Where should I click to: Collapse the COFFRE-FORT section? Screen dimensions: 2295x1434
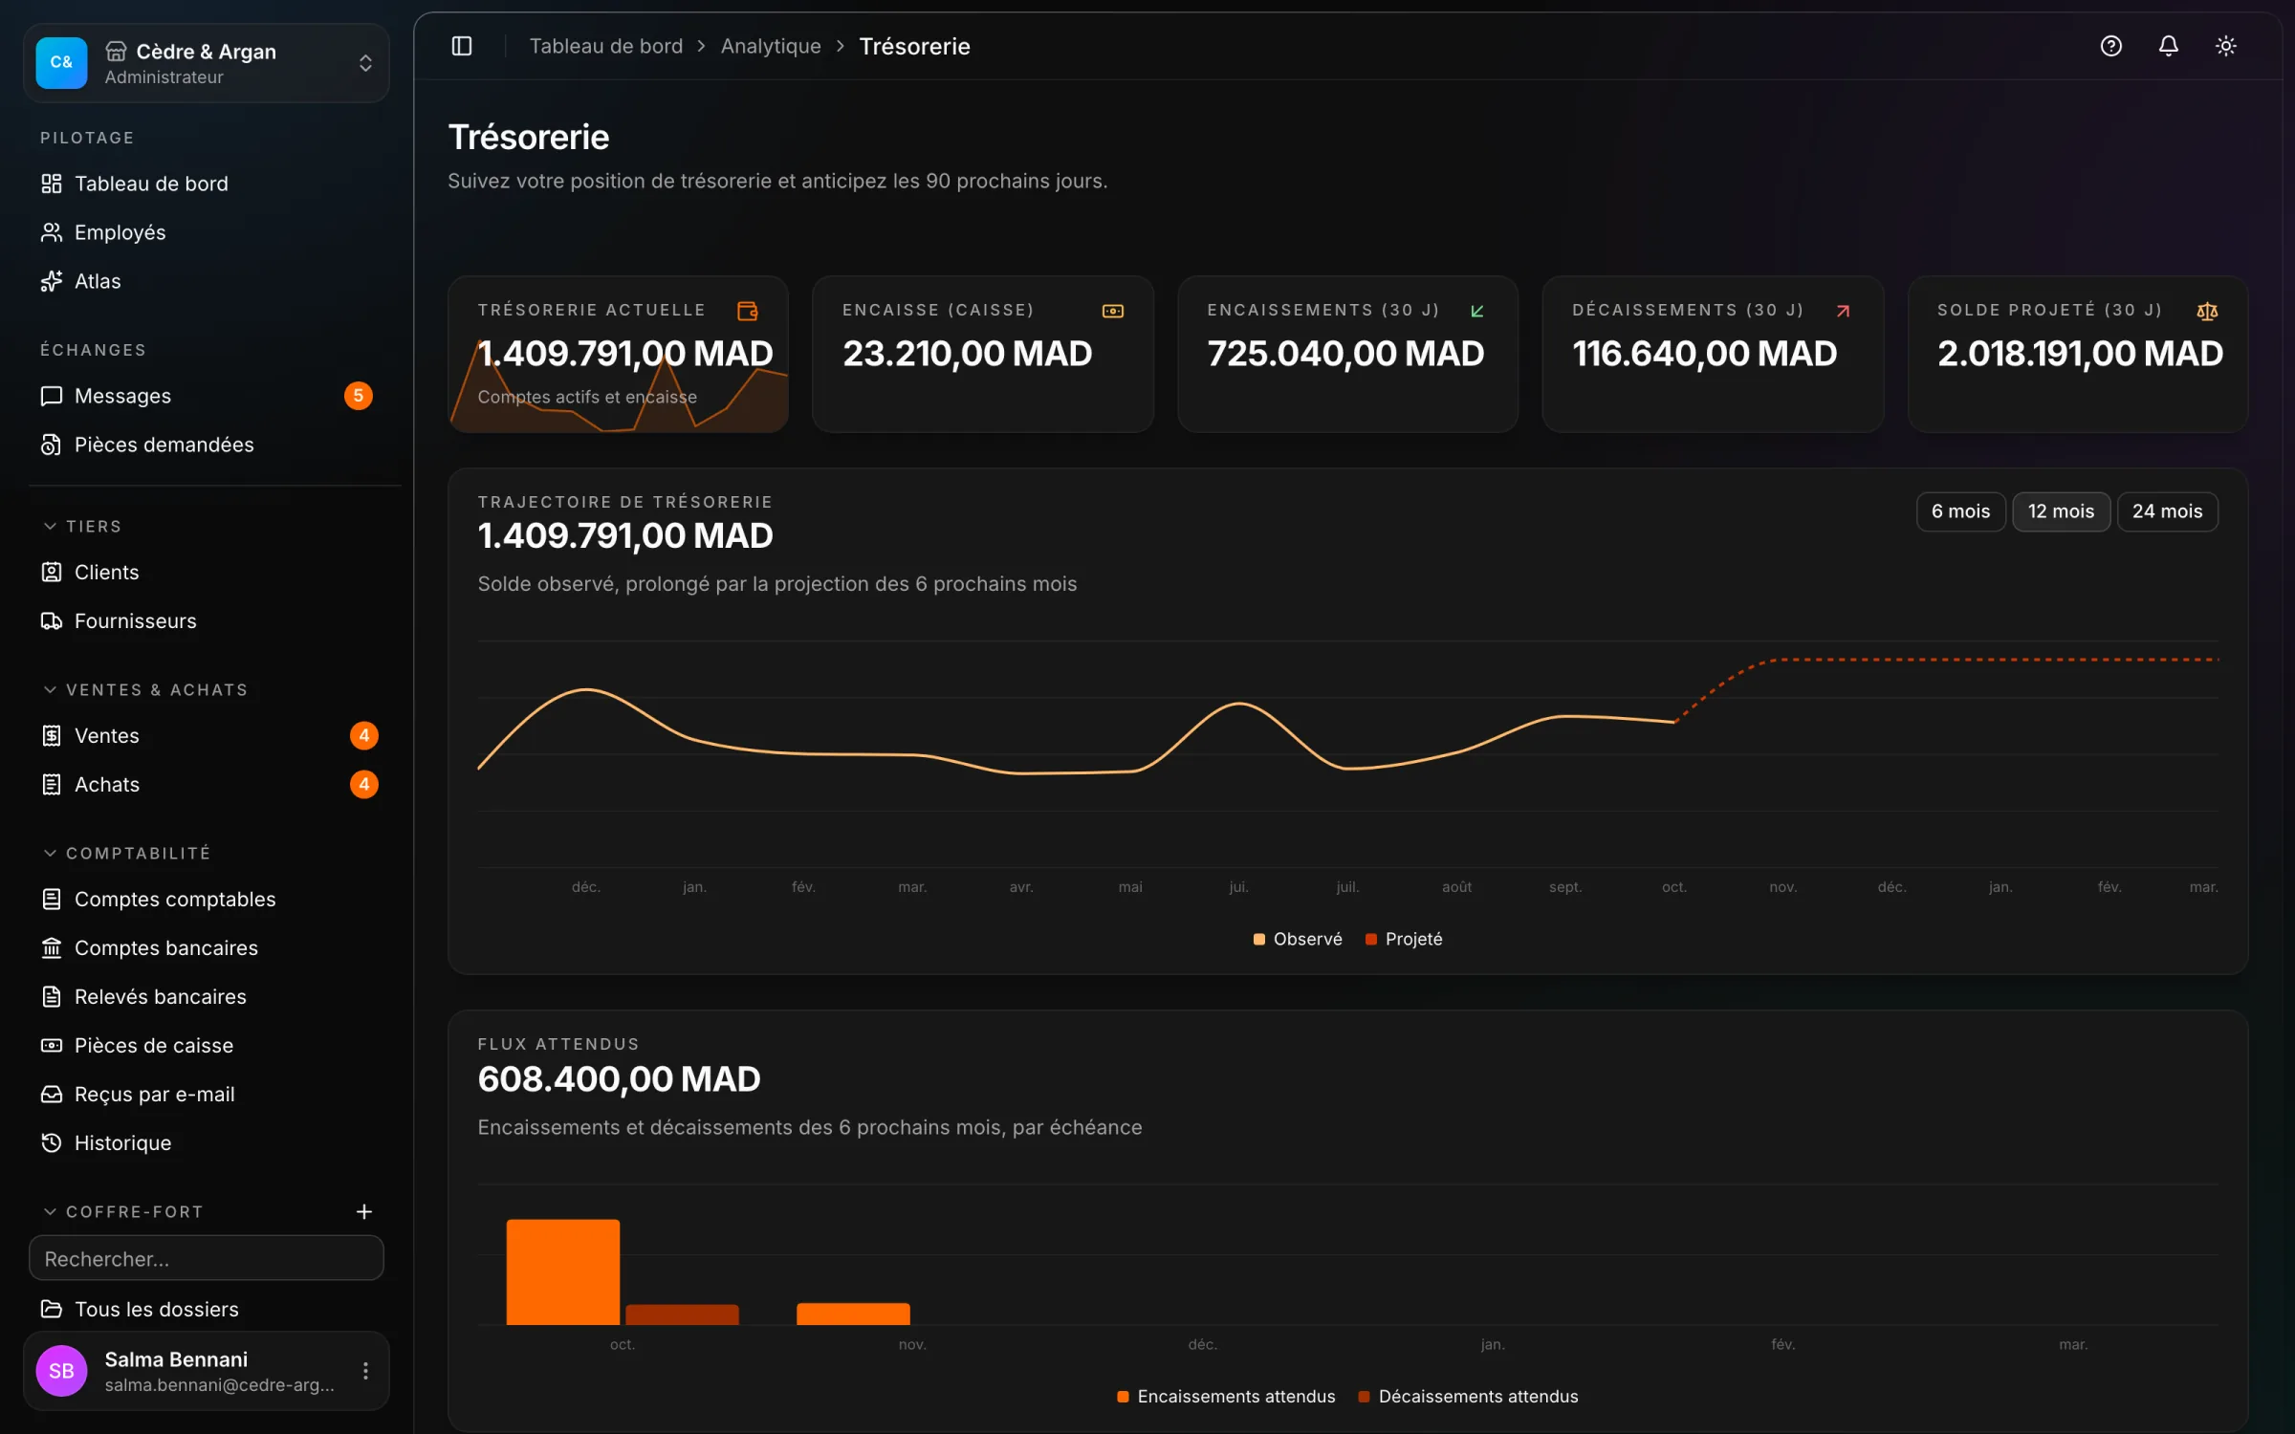point(124,1211)
